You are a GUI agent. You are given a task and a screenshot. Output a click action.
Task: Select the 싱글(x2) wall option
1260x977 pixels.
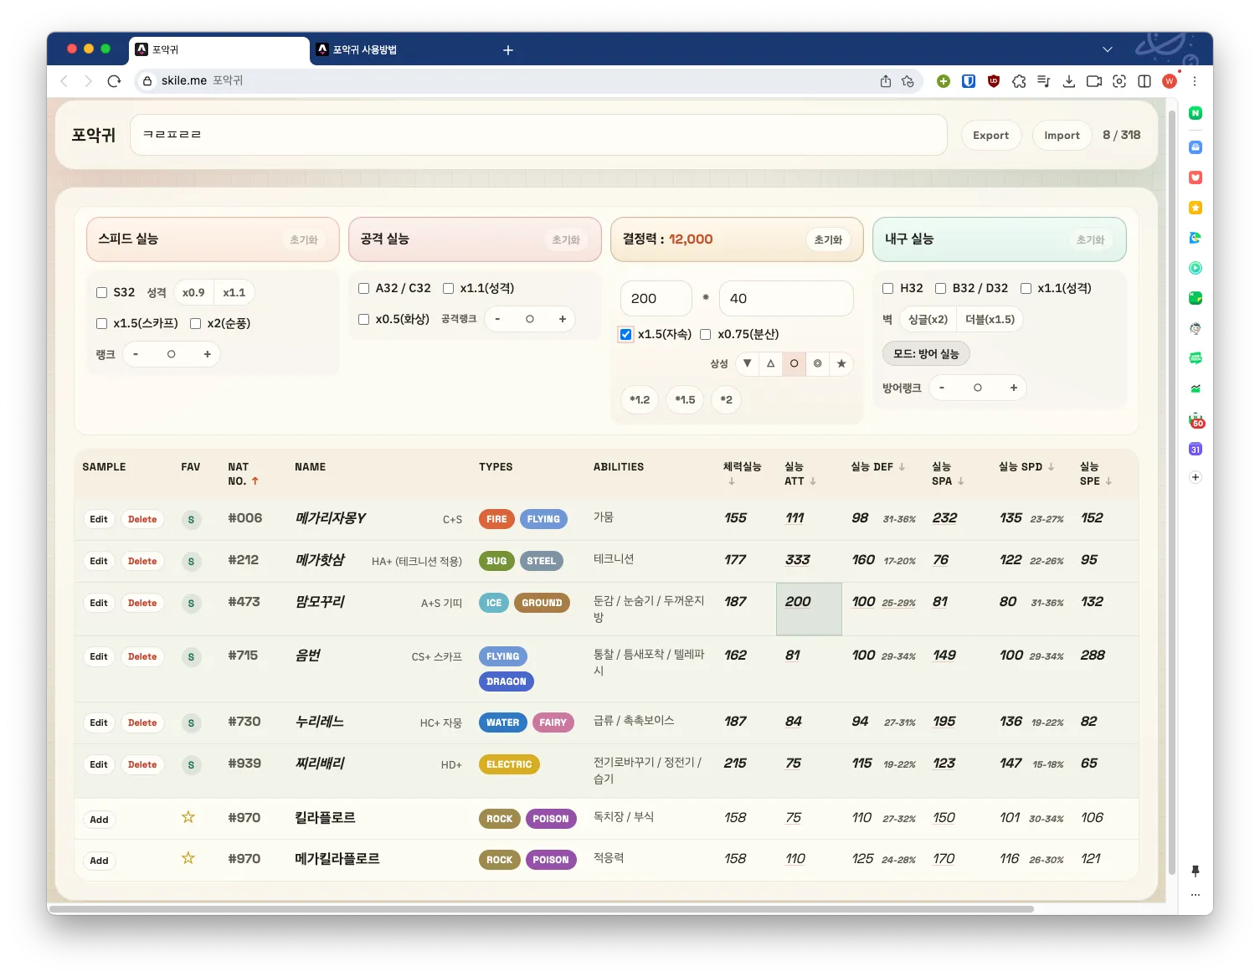(x=928, y=320)
